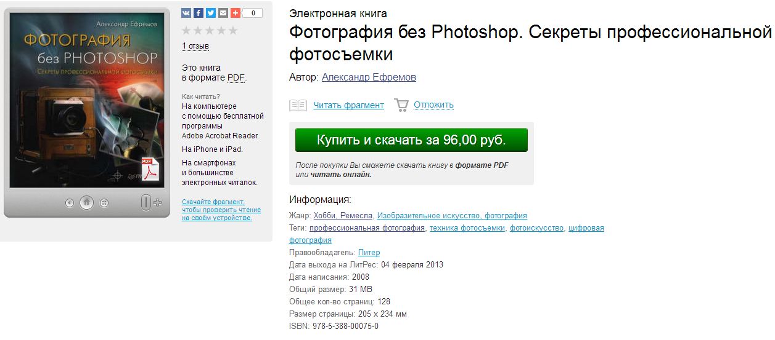The height and width of the screenshot is (340, 775).
Task: Share the book on Facebook
Action: tap(199, 13)
